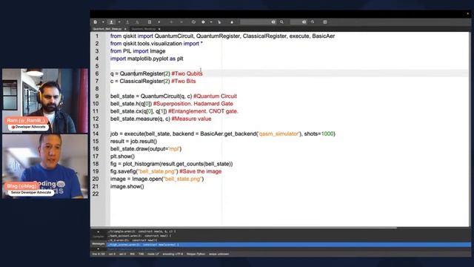This screenshot has width=474, height=267.
Task: Click the 'line 6/22' status bar entry
Action: [x=99, y=254]
